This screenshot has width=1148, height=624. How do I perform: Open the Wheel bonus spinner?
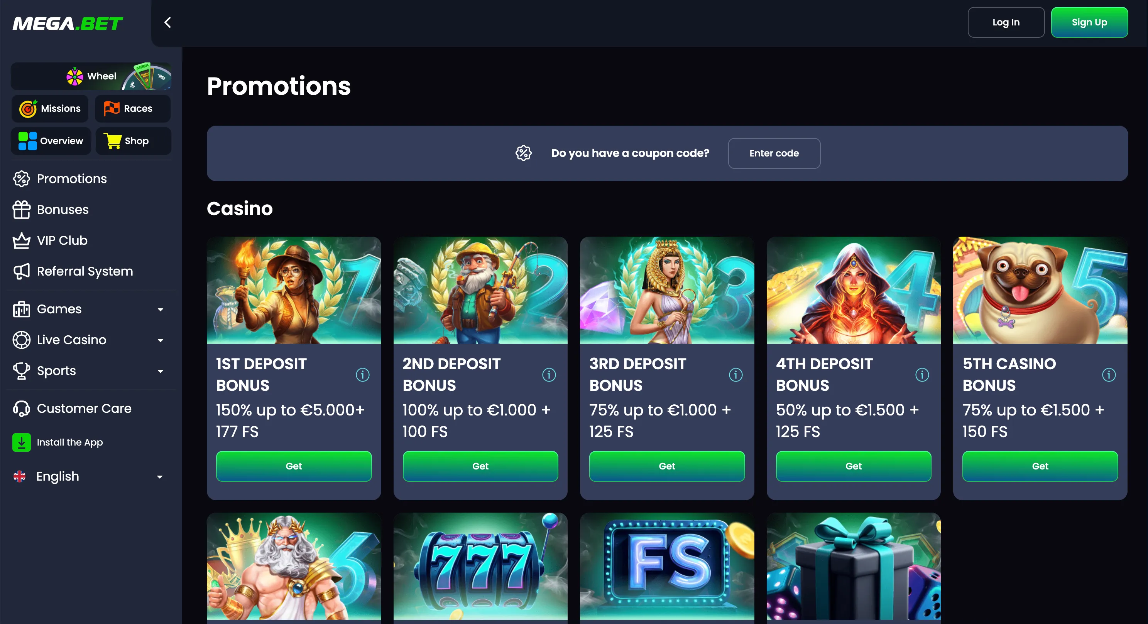coord(91,76)
